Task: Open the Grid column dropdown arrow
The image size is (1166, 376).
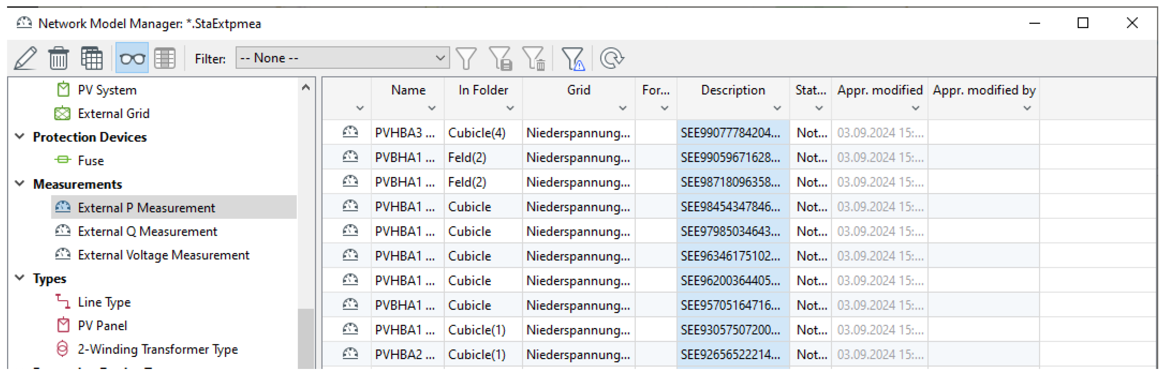Action: coord(623,108)
